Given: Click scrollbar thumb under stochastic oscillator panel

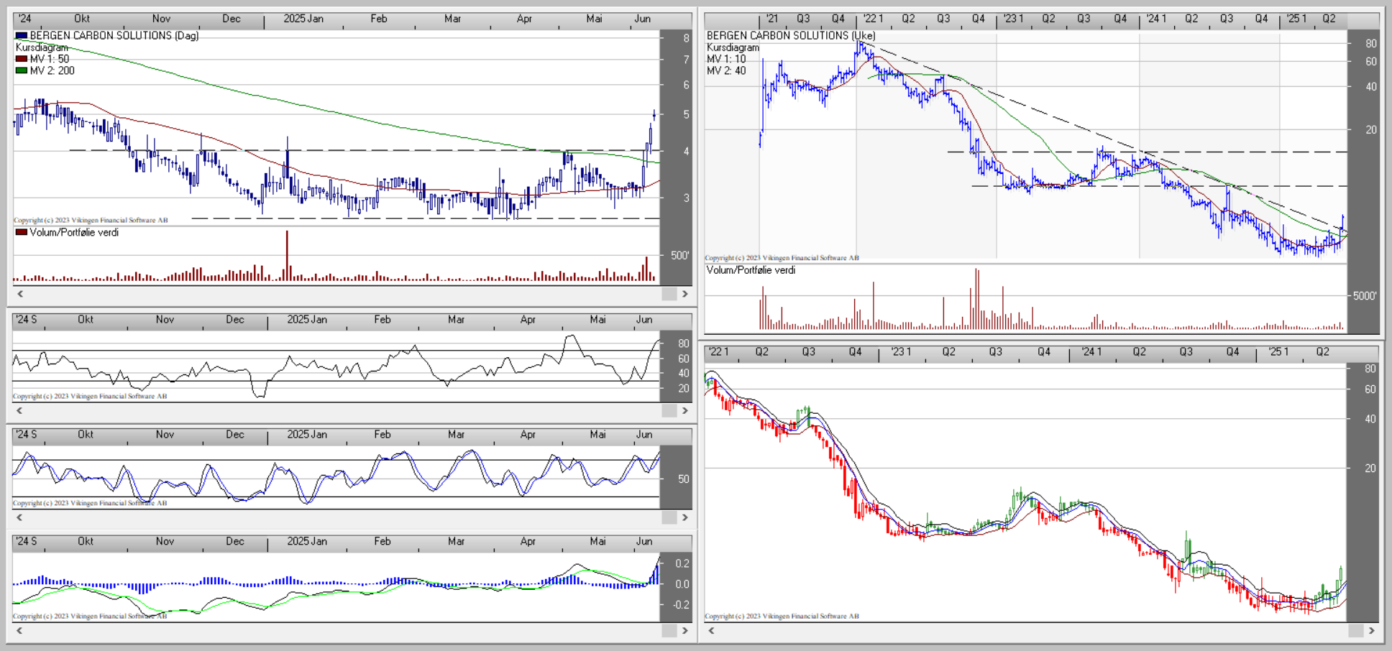Looking at the screenshot, I should (669, 517).
